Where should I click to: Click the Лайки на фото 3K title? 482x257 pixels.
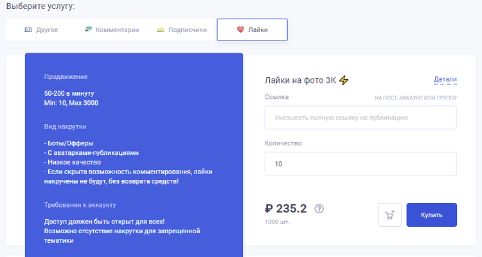coord(301,80)
